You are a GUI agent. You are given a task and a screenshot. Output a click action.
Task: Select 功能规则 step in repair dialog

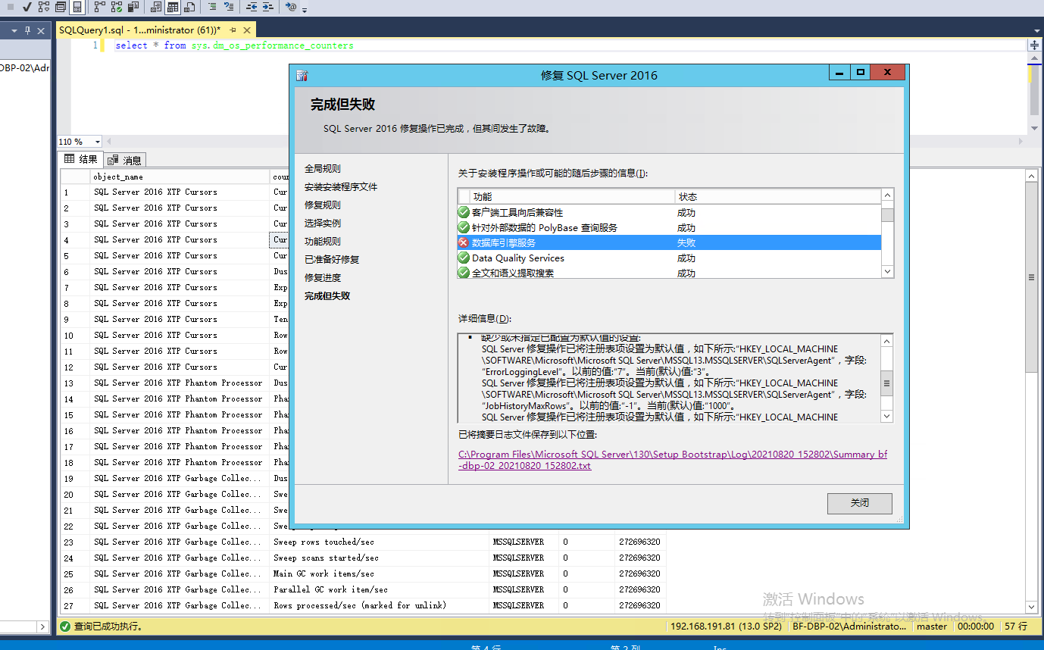click(323, 242)
